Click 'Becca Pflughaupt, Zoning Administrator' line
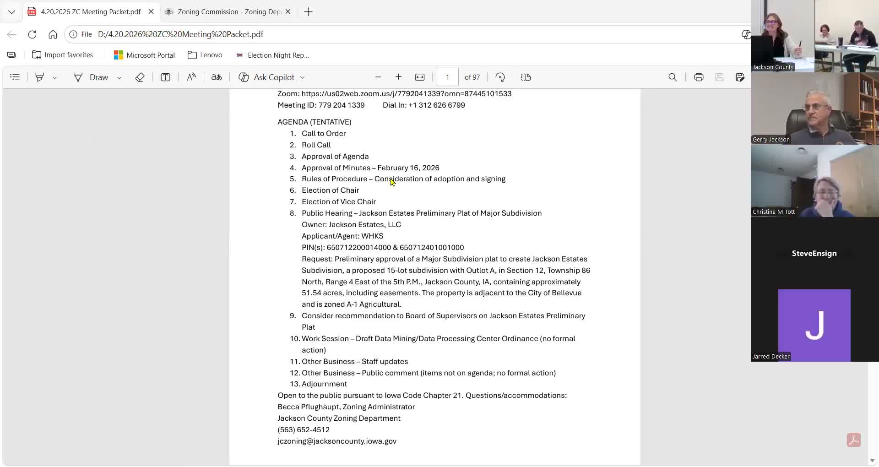Screen dimensions: 879x467 point(346,407)
